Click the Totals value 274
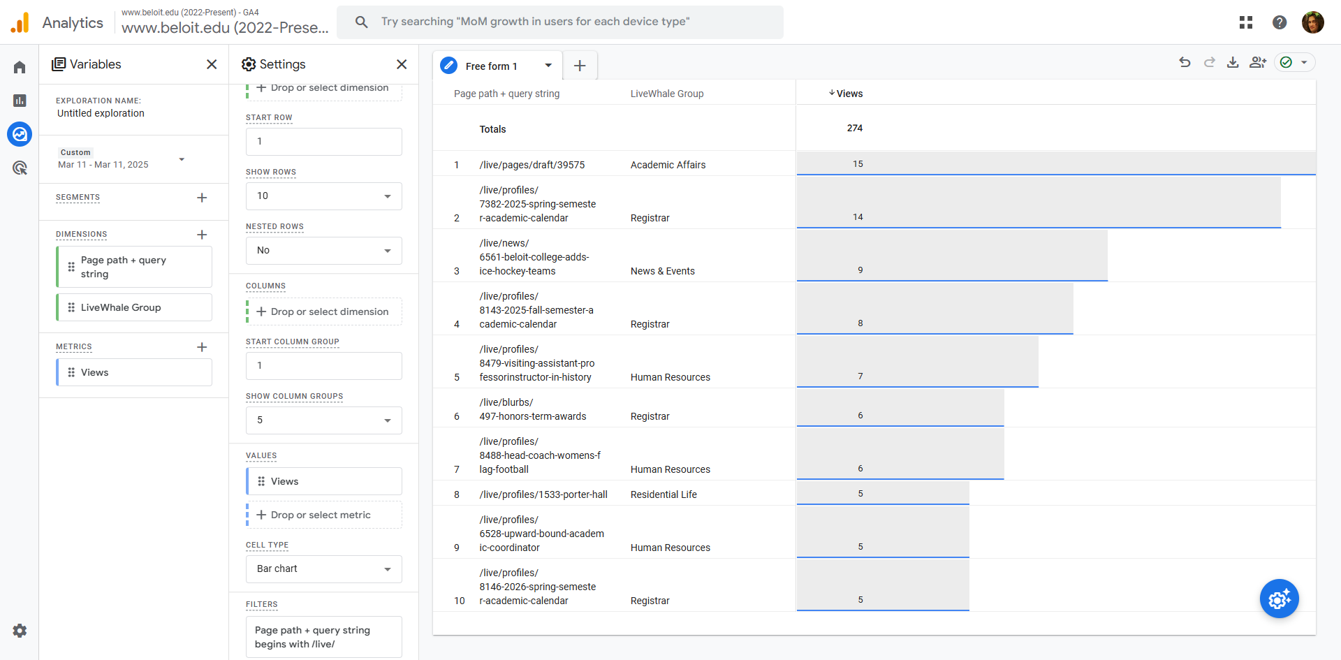This screenshot has width=1341, height=660. coord(854,128)
